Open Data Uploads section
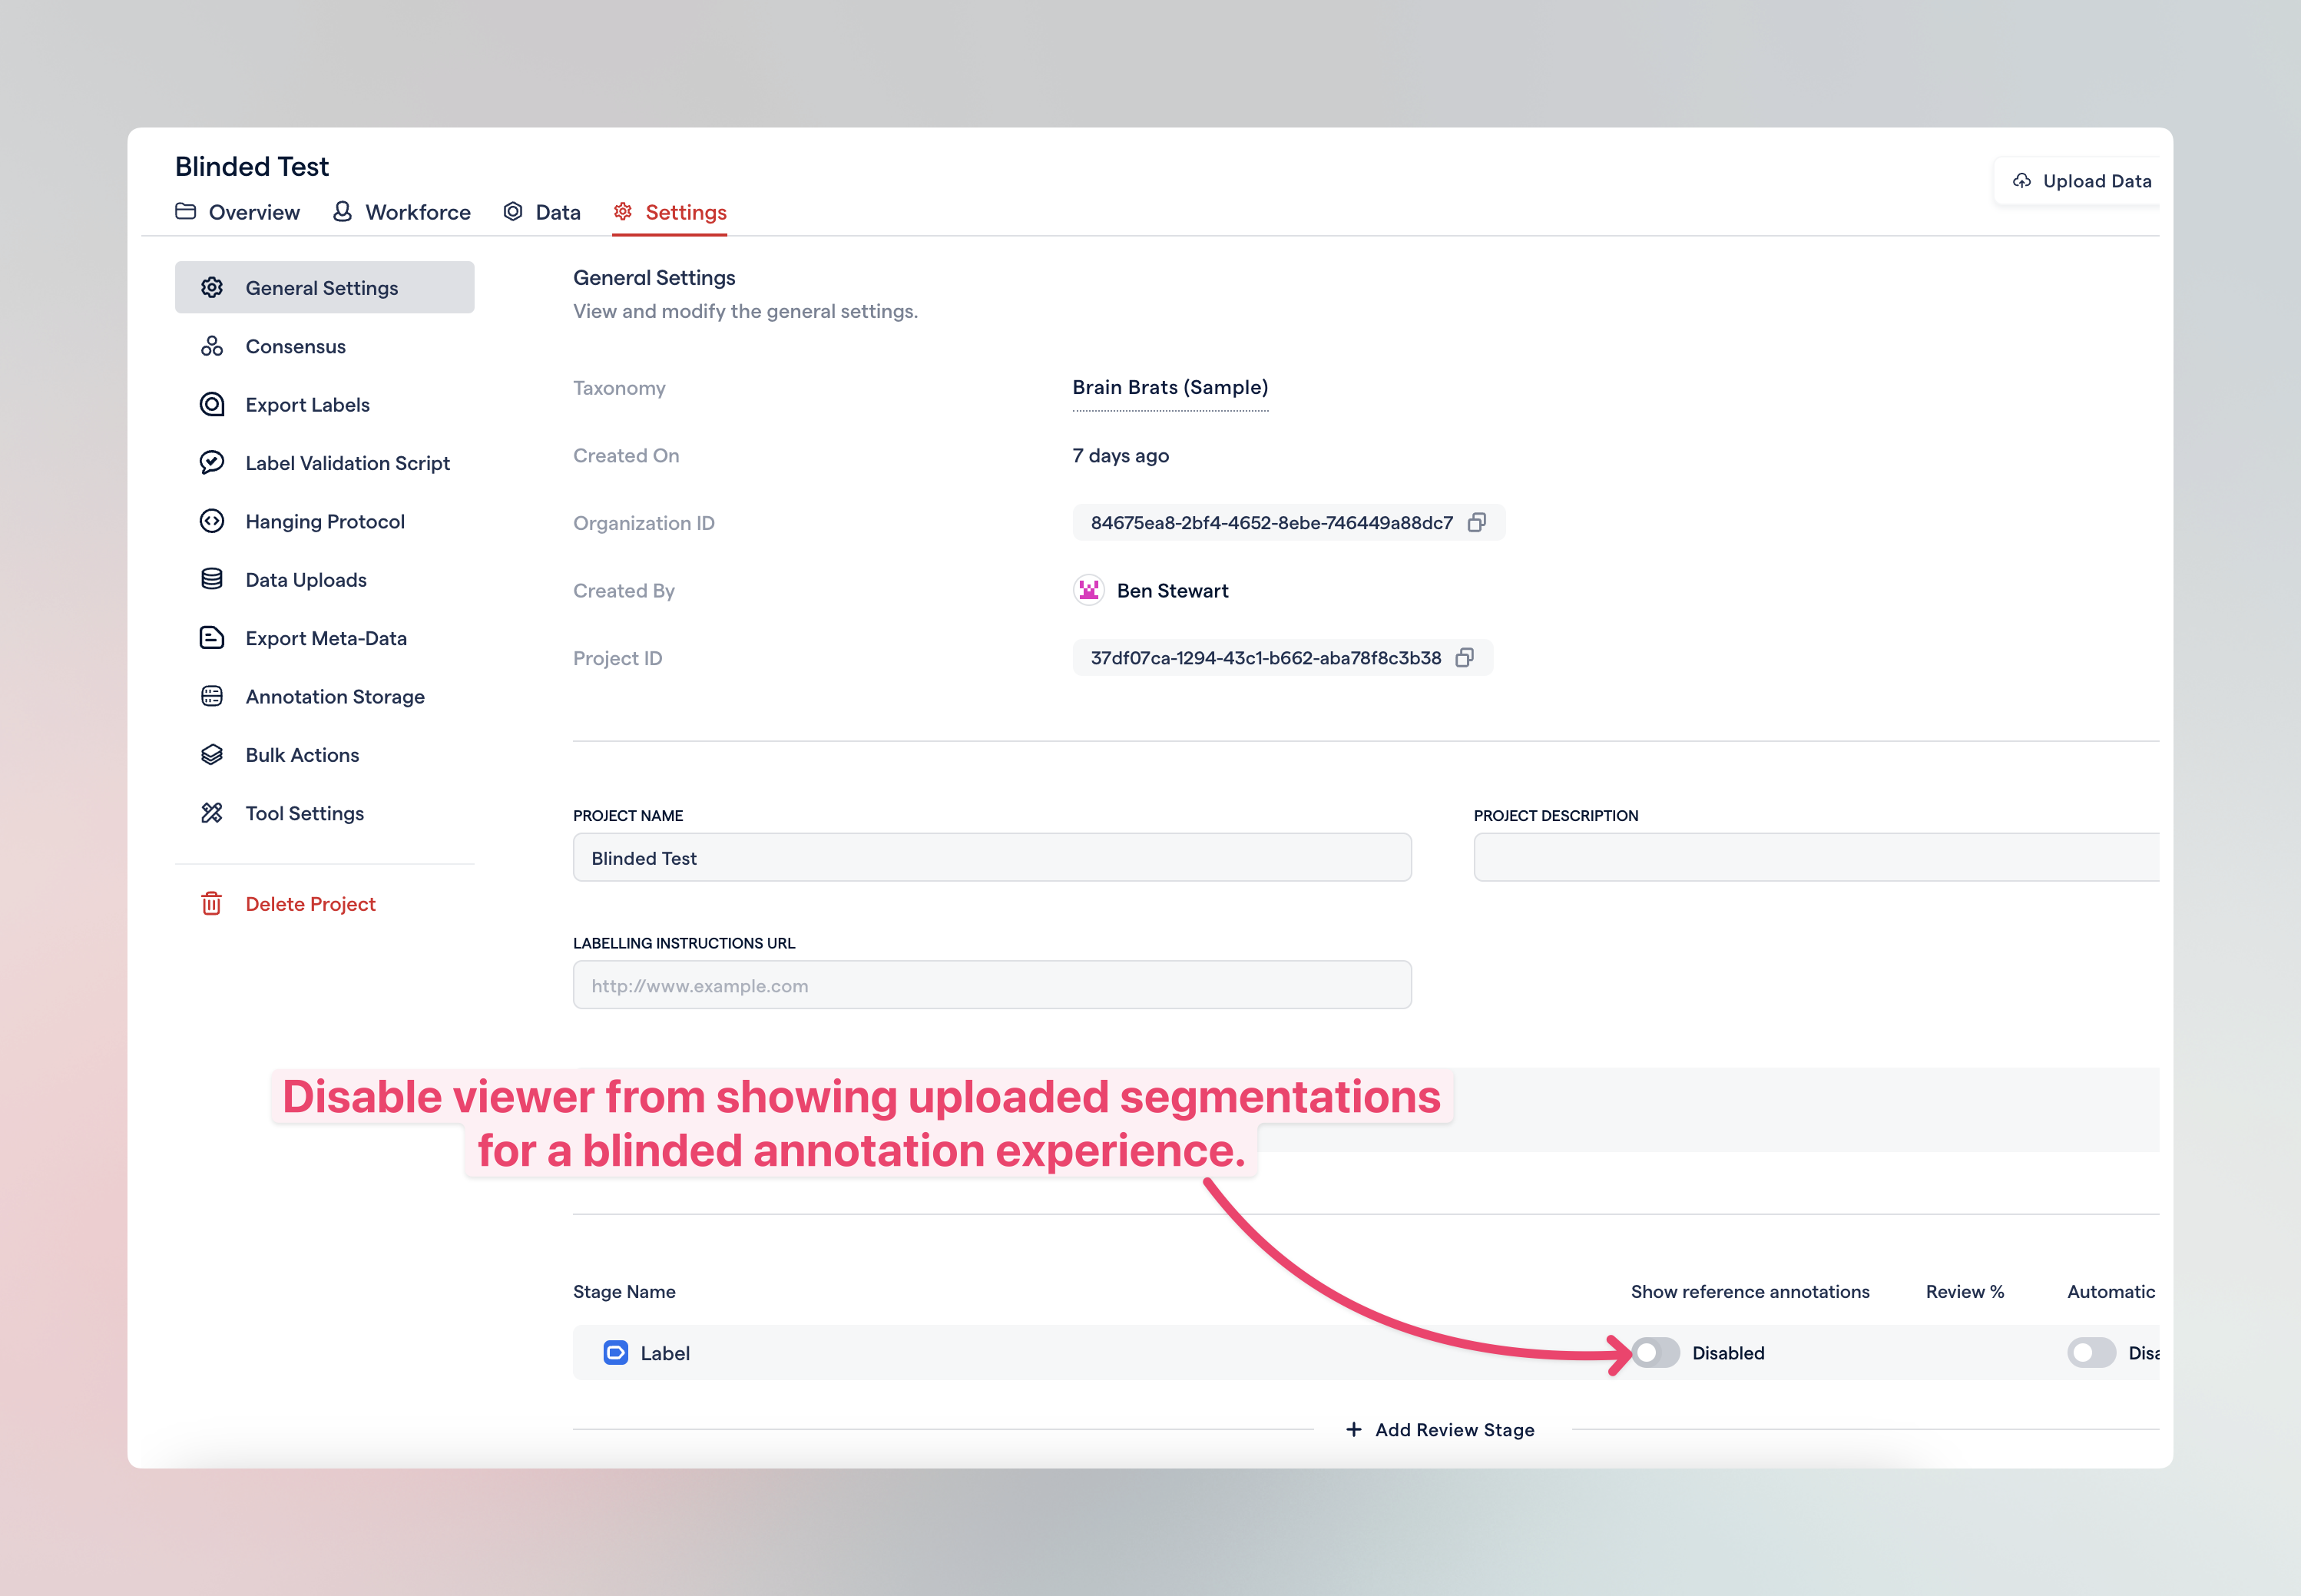The image size is (2301, 1596). point(324,579)
